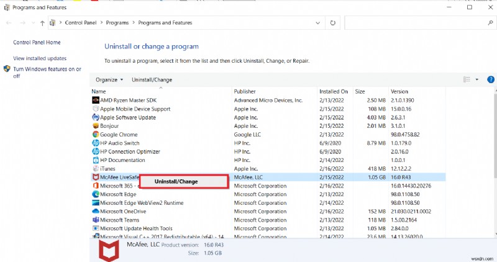Sort by the Version column header

pos(417,91)
